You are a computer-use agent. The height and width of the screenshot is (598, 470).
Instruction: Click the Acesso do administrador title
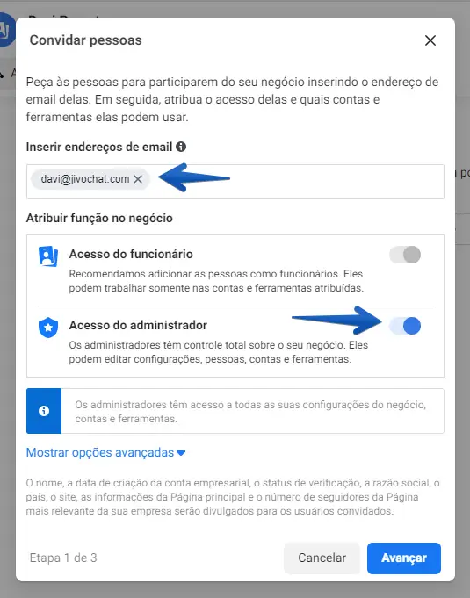138,325
